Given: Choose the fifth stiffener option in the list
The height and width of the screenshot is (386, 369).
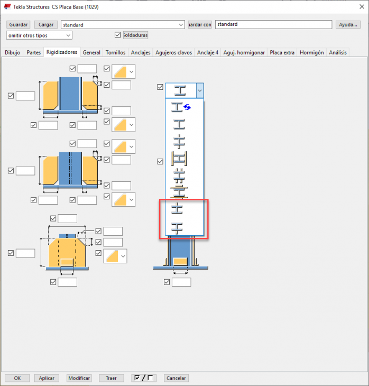Looking at the screenshot, I should pos(179,174).
